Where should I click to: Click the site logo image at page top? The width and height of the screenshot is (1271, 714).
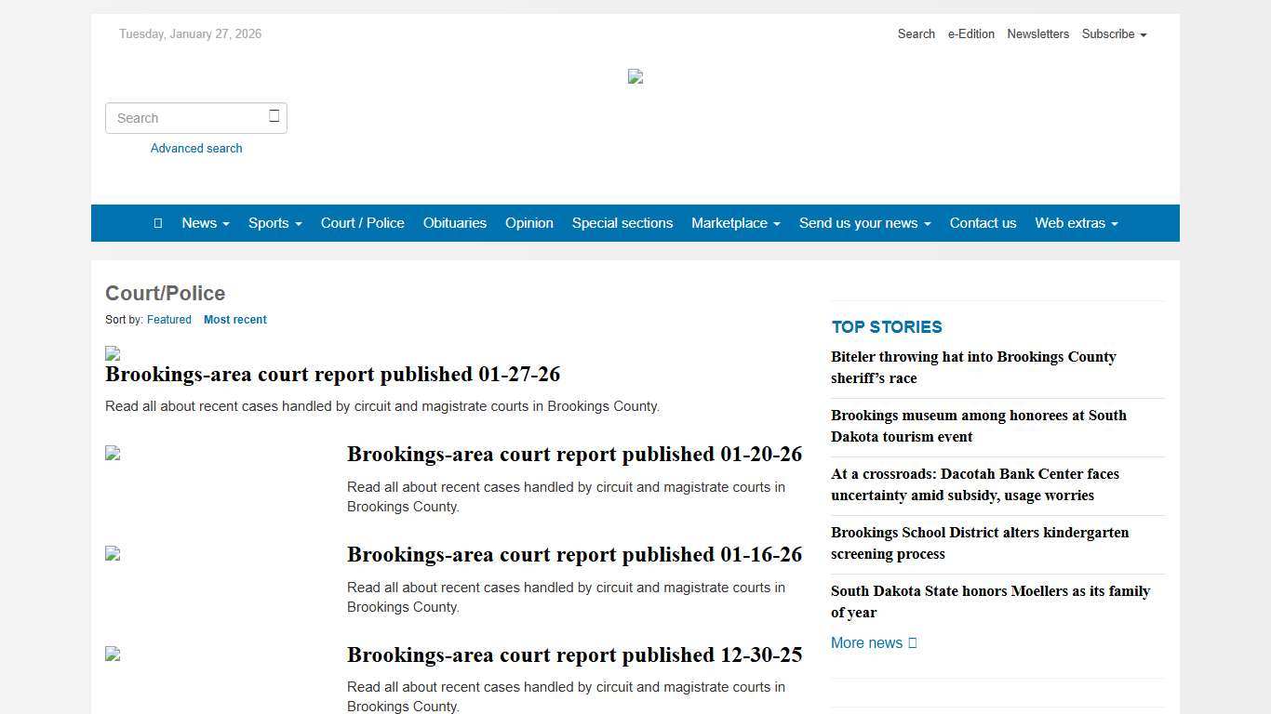tap(635, 76)
